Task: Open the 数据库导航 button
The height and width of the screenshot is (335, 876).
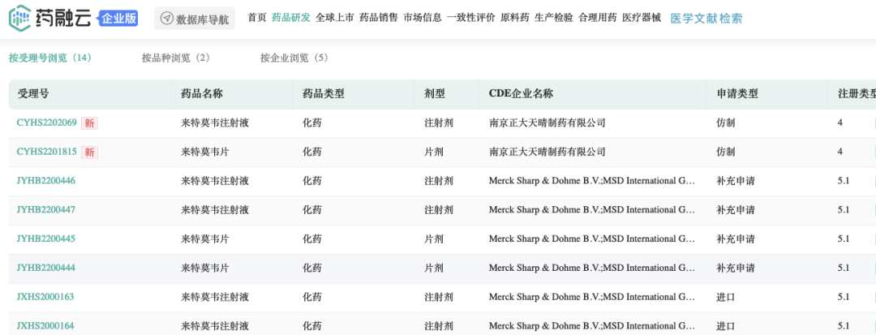Action: 195,19
